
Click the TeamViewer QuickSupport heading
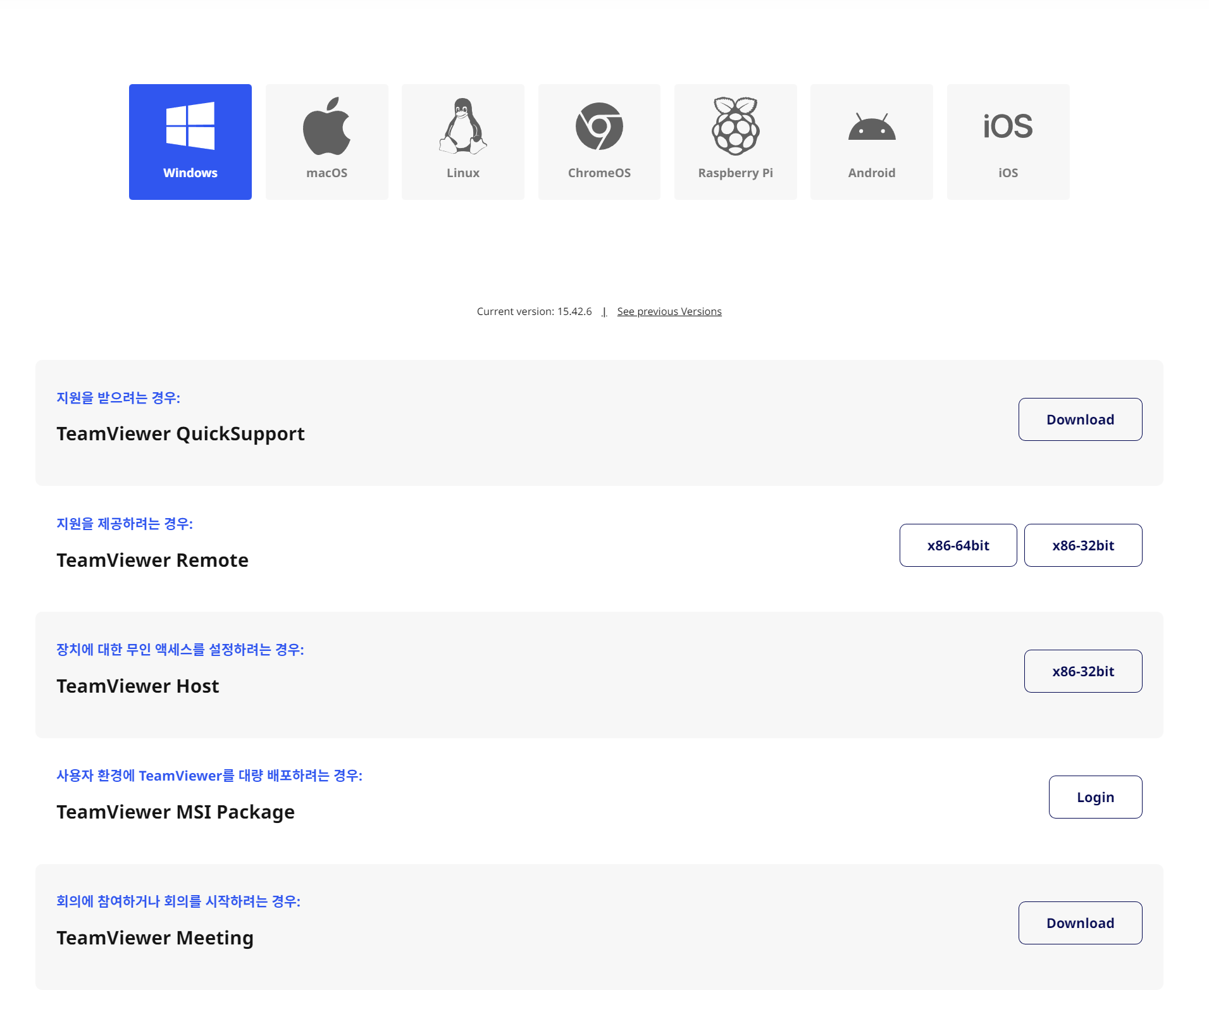[x=181, y=434]
